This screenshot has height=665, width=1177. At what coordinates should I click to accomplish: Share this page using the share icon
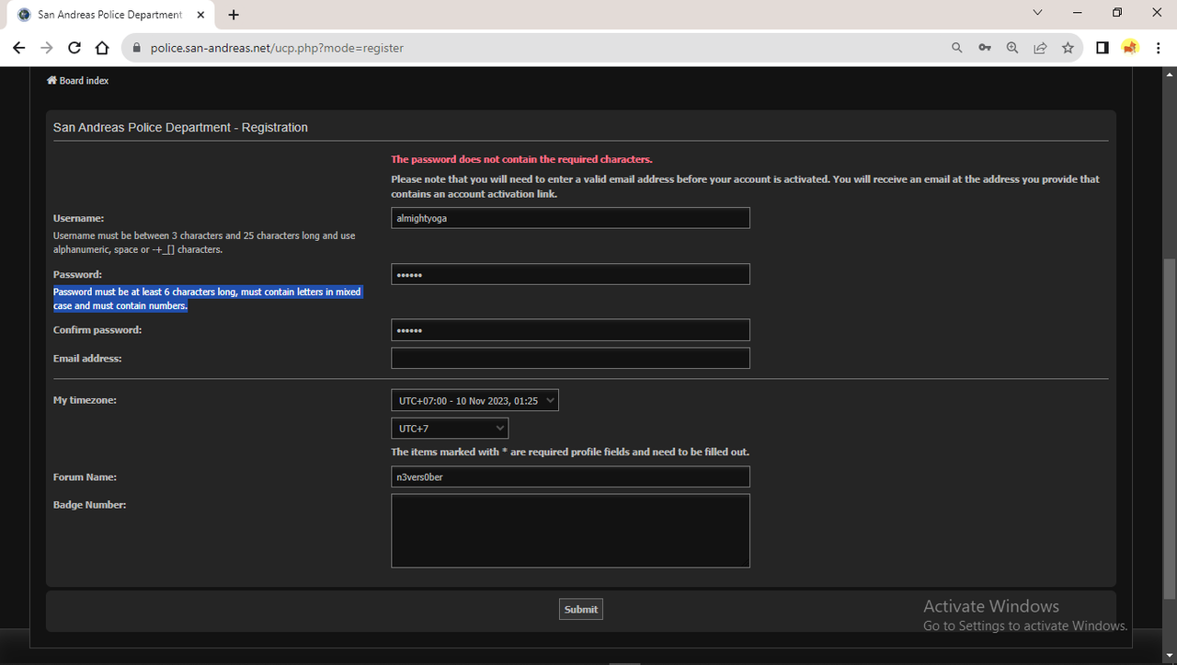1040,48
